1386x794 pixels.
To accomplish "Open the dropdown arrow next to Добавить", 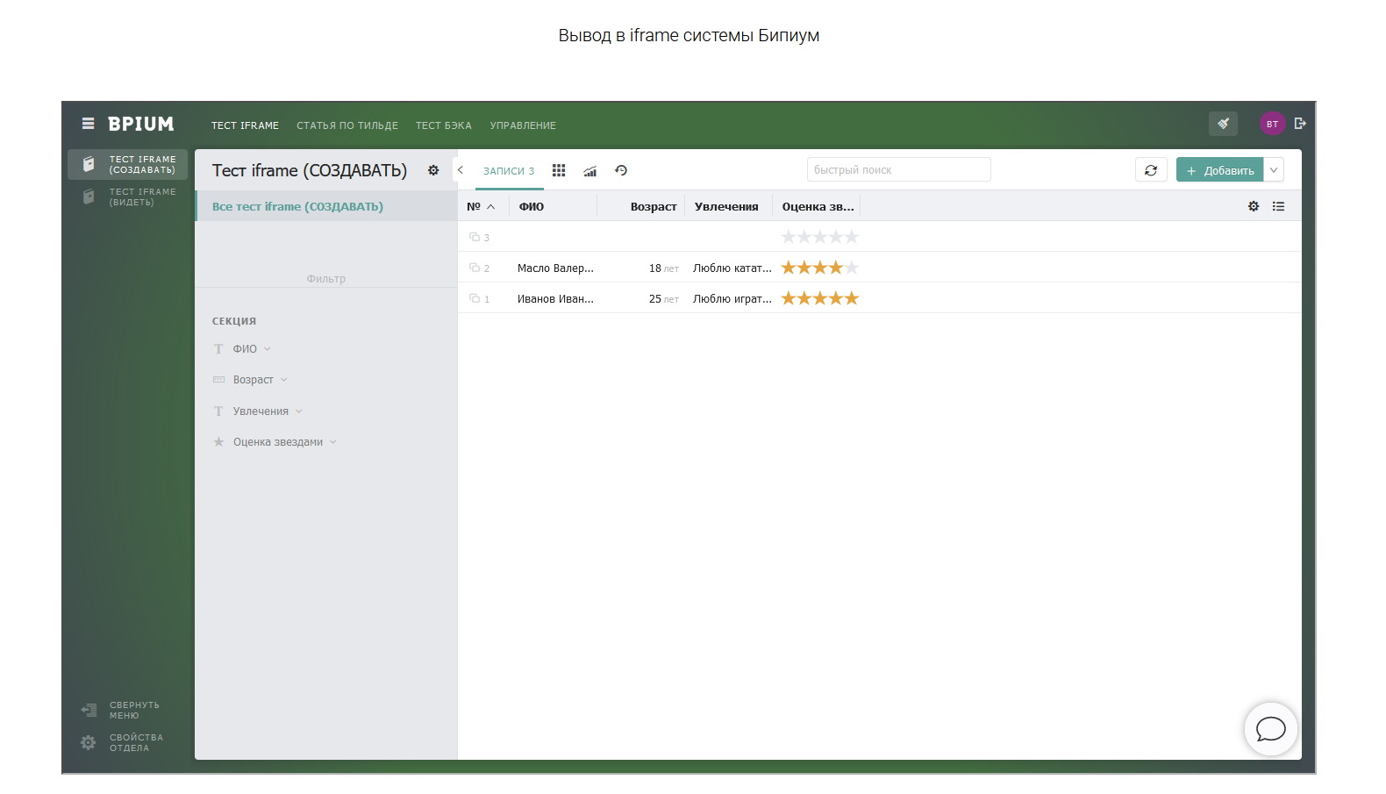I will (x=1274, y=170).
